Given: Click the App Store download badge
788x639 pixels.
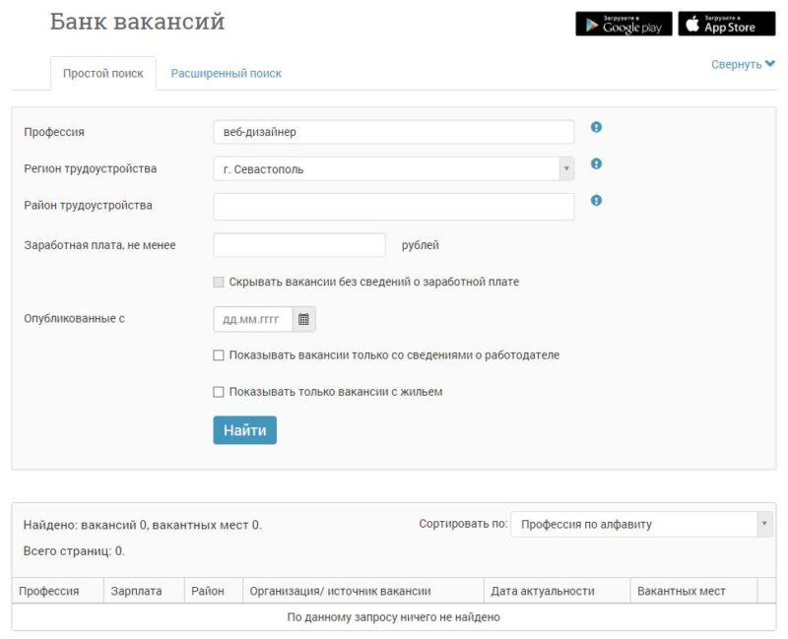Looking at the screenshot, I should [726, 24].
